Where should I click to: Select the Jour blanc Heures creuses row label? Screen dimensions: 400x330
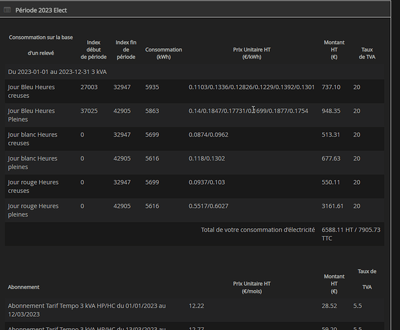point(32,139)
